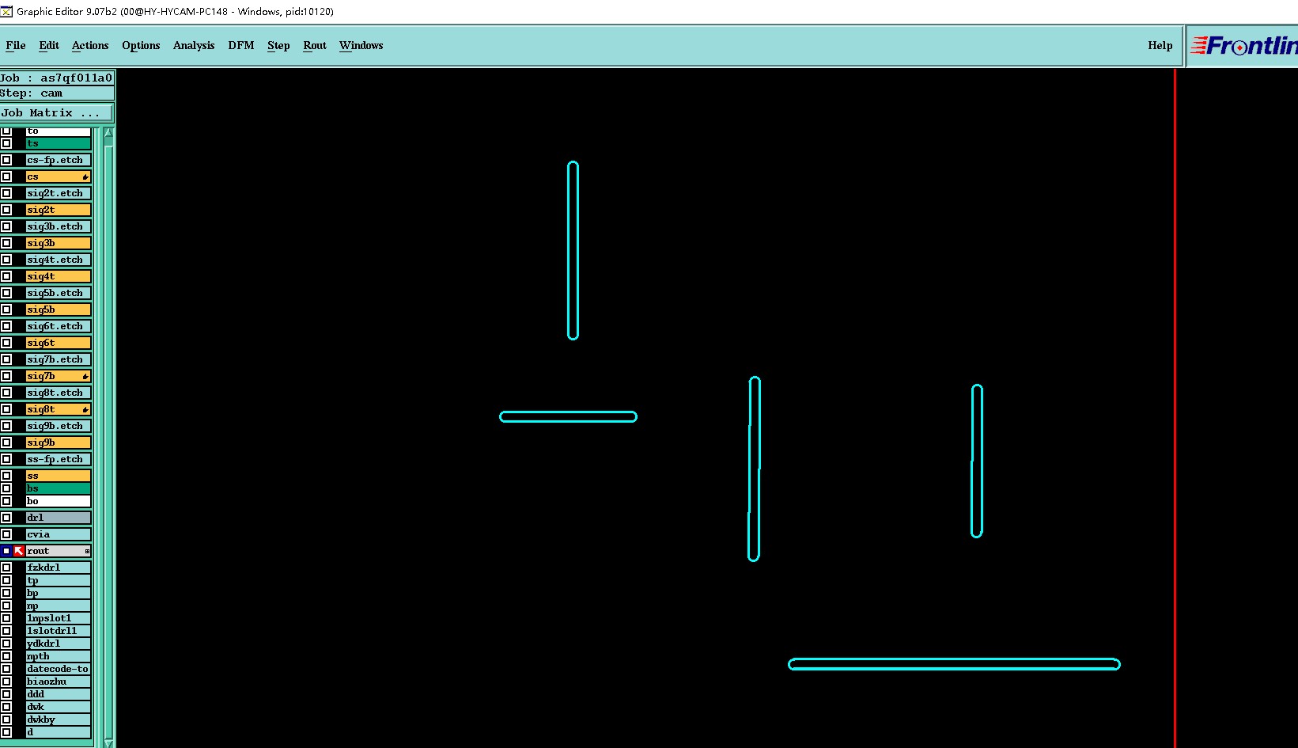Toggle display checkbox for cvia layer
The image size is (1298, 748).
pyautogui.click(x=6, y=534)
